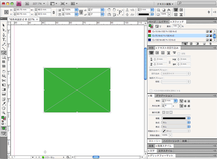The width and height of the screenshot is (217, 159).
Task: Click the rotate 90° clockwise icon
Action: point(109,10)
